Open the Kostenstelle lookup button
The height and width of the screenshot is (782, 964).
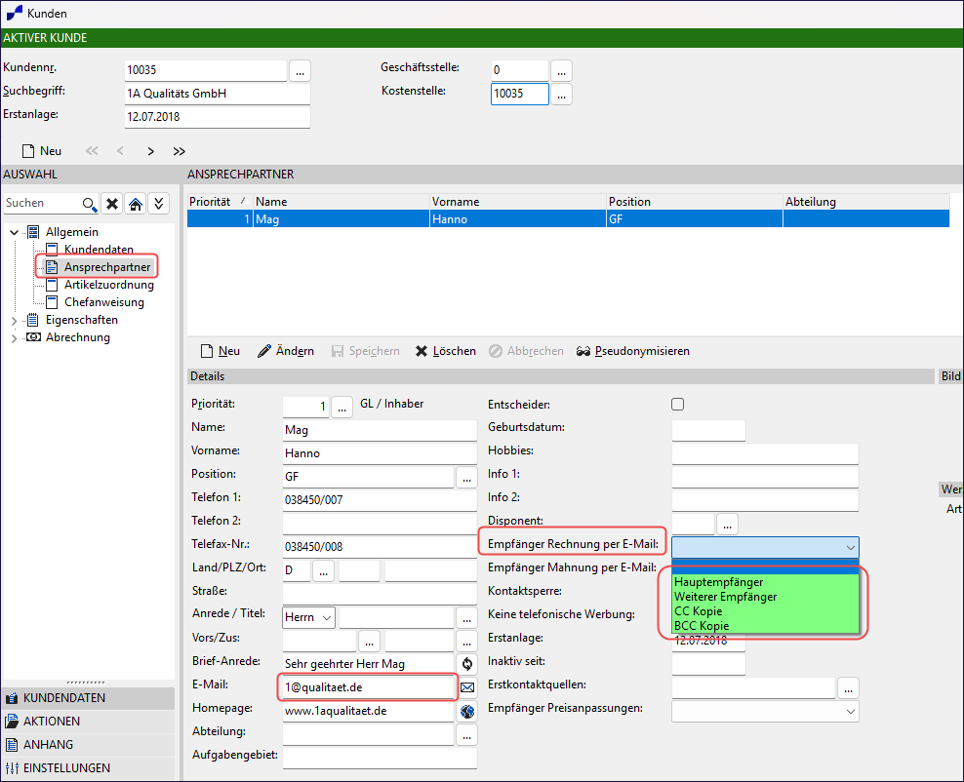tap(561, 94)
